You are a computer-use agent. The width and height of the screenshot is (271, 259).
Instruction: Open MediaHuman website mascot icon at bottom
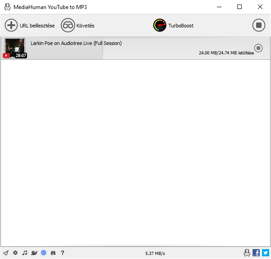(x=247, y=253)
